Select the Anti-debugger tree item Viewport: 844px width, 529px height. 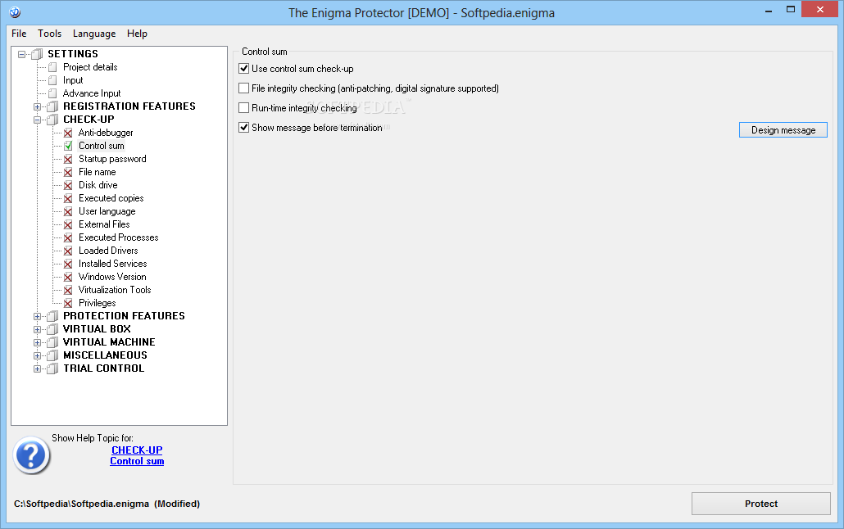[106, 133]
